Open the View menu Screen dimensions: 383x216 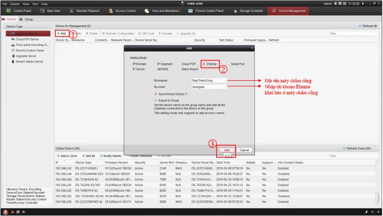coord(25,3)
